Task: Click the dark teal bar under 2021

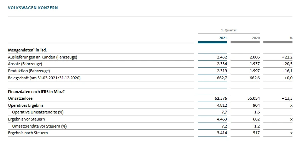Action: [x=212, y=42]
